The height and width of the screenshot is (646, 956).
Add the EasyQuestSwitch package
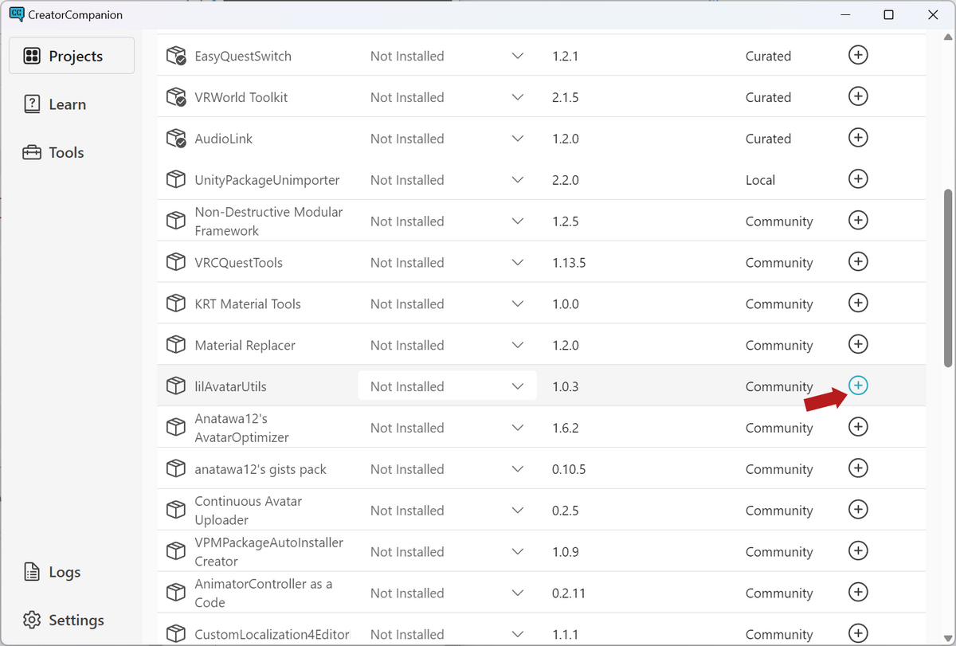858,55
